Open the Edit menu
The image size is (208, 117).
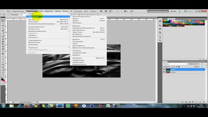point(18,11)
